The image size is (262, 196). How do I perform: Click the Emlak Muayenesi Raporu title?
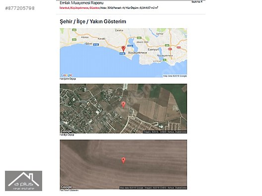pos(81,2)
